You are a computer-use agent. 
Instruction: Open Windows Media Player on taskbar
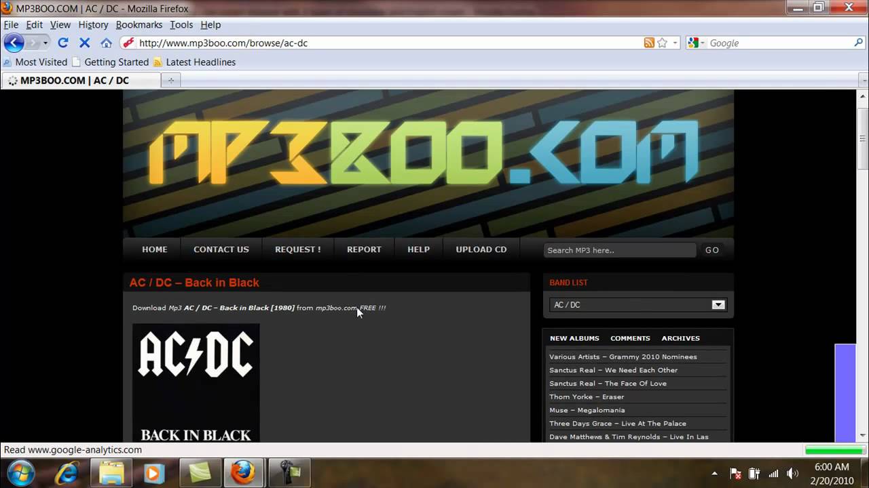153,472
